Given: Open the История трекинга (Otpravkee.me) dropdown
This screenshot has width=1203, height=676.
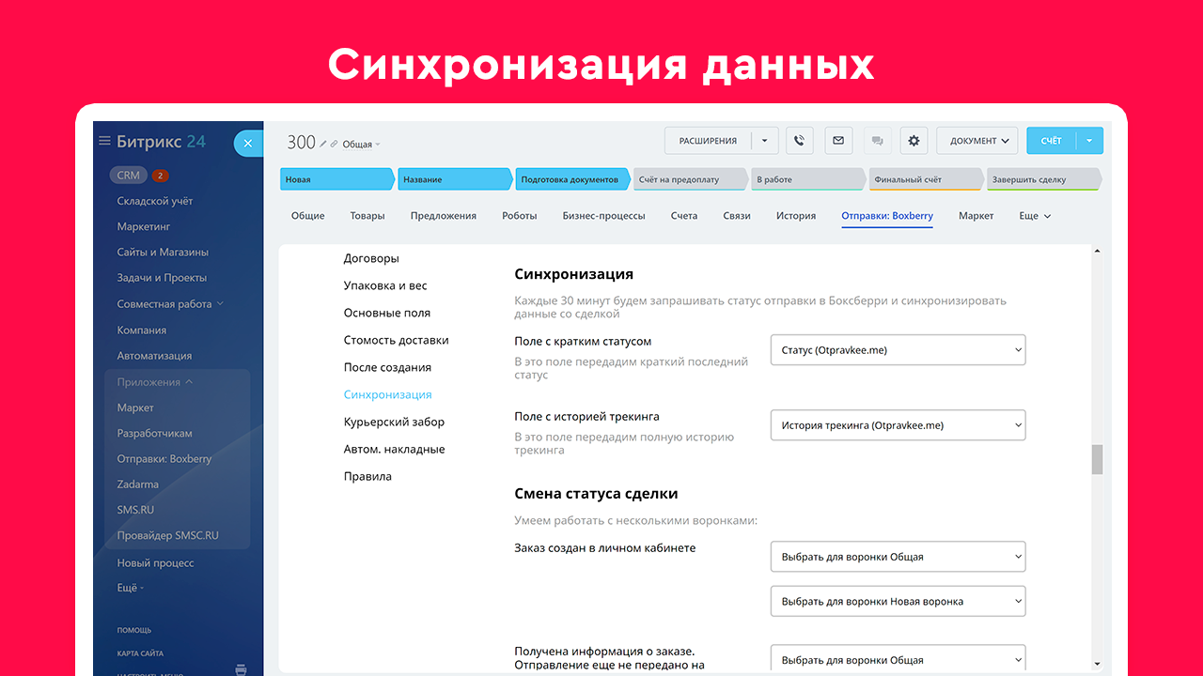Looking at the screenshot, I should 897,425.
